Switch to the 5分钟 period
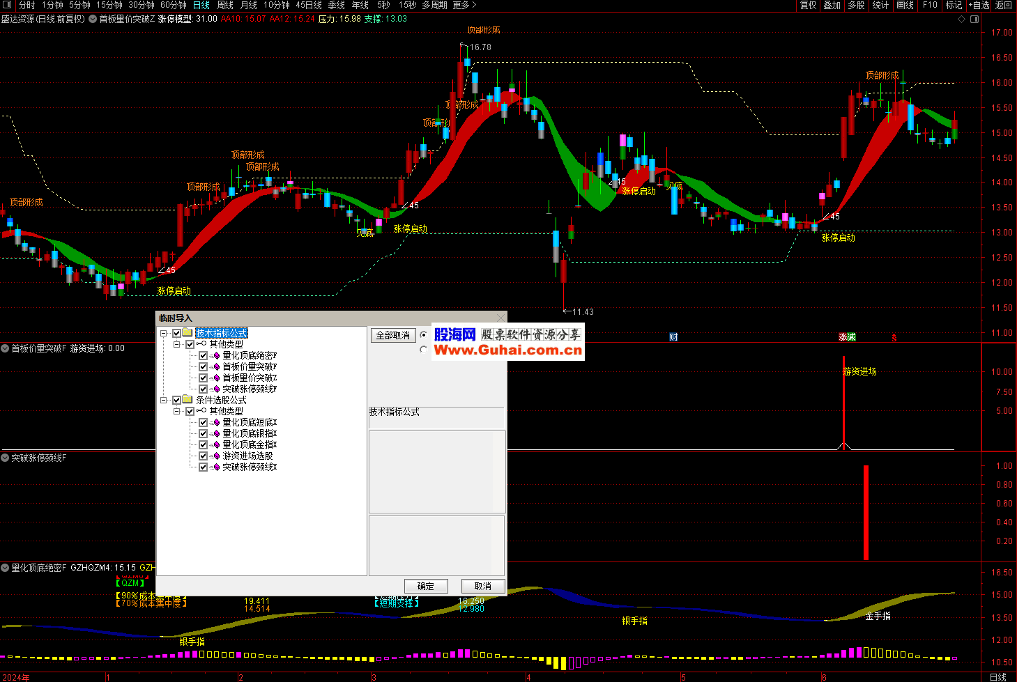 (x=79, y=5)
